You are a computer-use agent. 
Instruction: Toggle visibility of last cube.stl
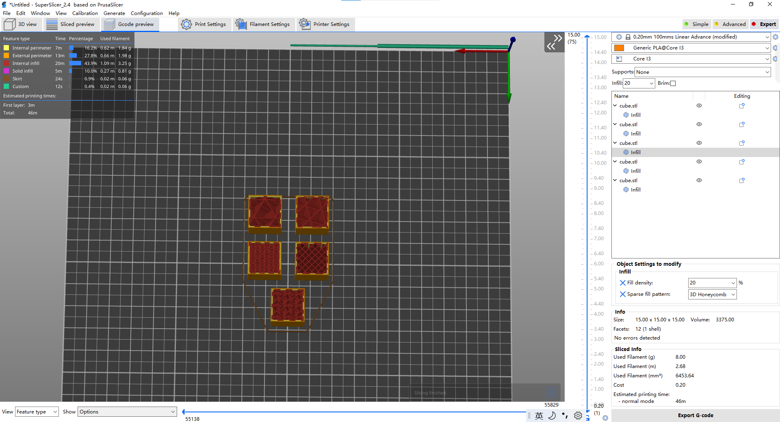click(x=699, y=181)
